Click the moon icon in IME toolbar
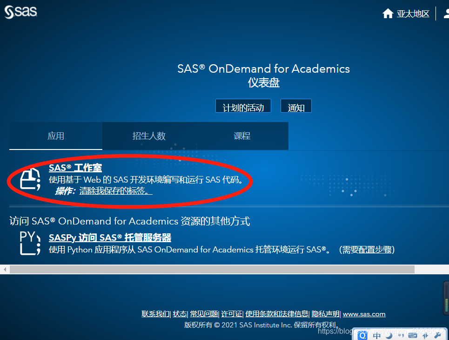This screenshot has width=449, height=340. (389, 336)
